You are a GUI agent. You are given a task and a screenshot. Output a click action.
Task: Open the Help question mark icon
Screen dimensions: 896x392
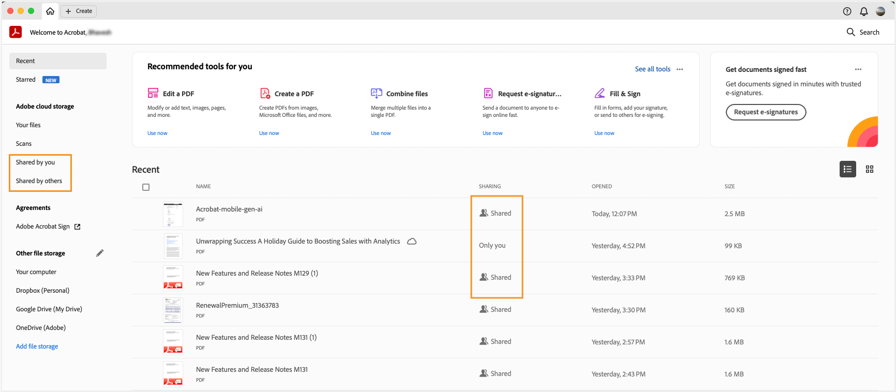tap(847, 11)
